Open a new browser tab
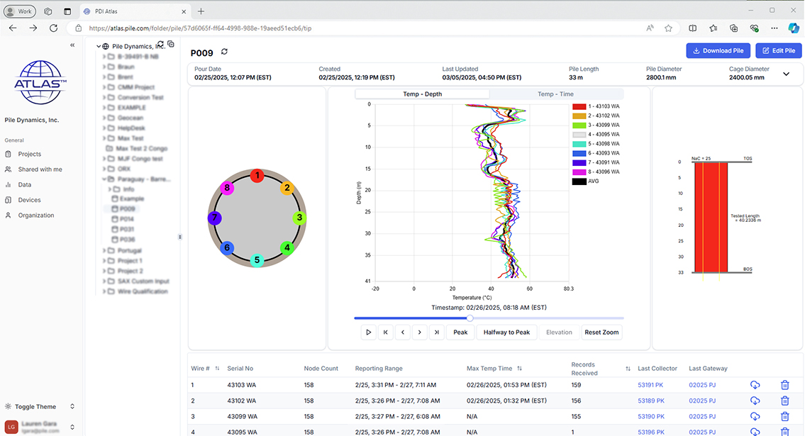This screenshot has width=805, height=436. [201, 11]
